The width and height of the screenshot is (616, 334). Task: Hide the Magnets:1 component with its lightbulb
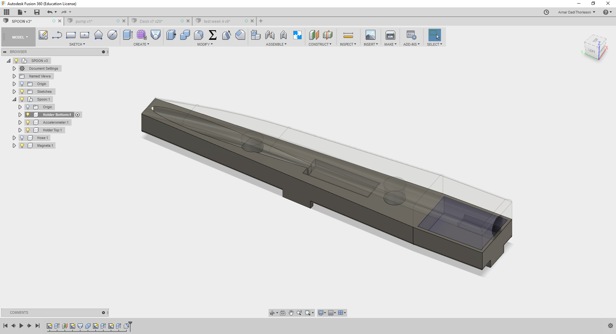click(x=22, y=145)
